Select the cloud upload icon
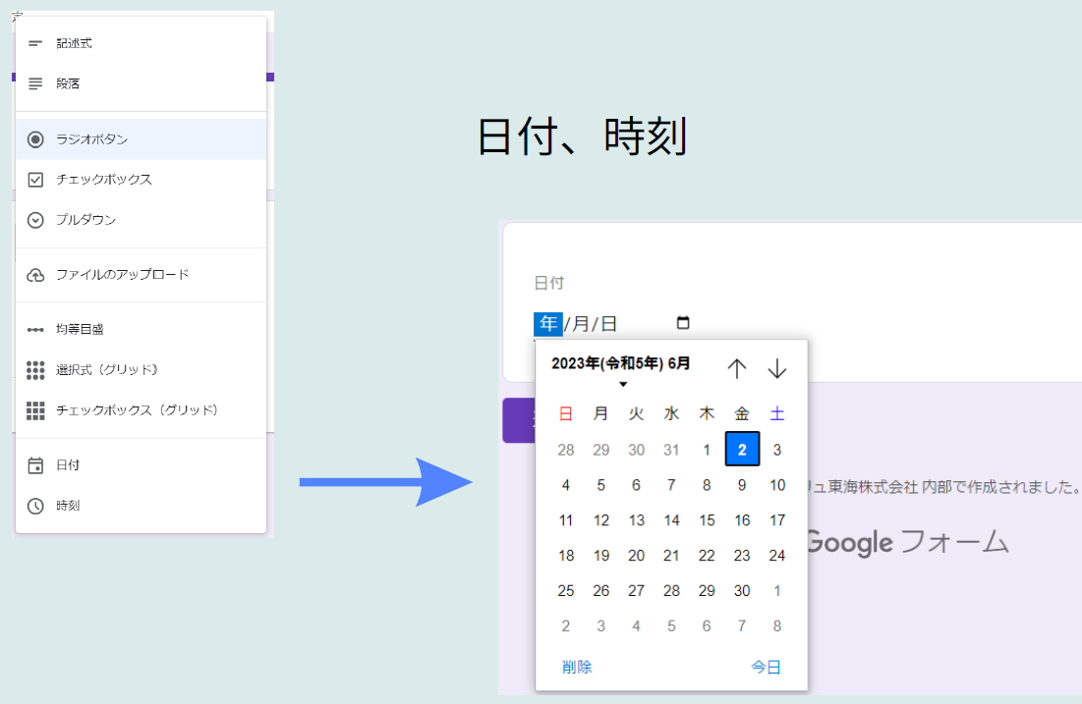The height and width of the screenshot is (704, 1082). [x=35, y=275]
